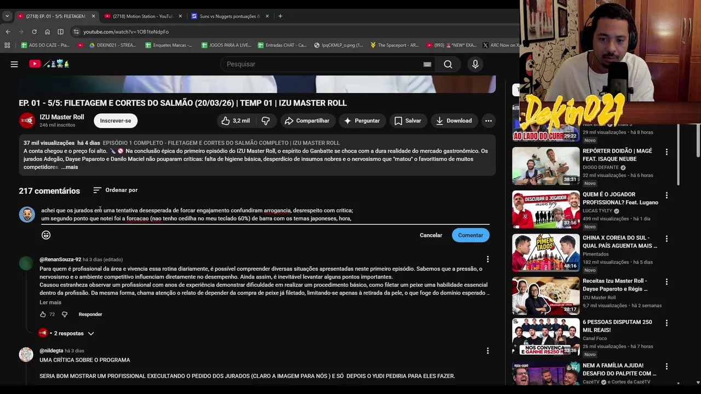Subscribe with Inscrever-se button

(x=116, y=120)
